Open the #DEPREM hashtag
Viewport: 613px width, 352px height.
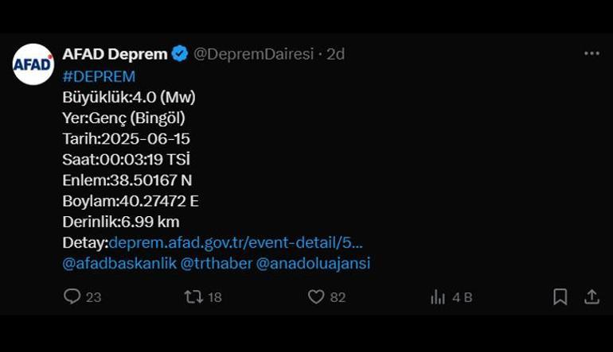coord(99,76)
